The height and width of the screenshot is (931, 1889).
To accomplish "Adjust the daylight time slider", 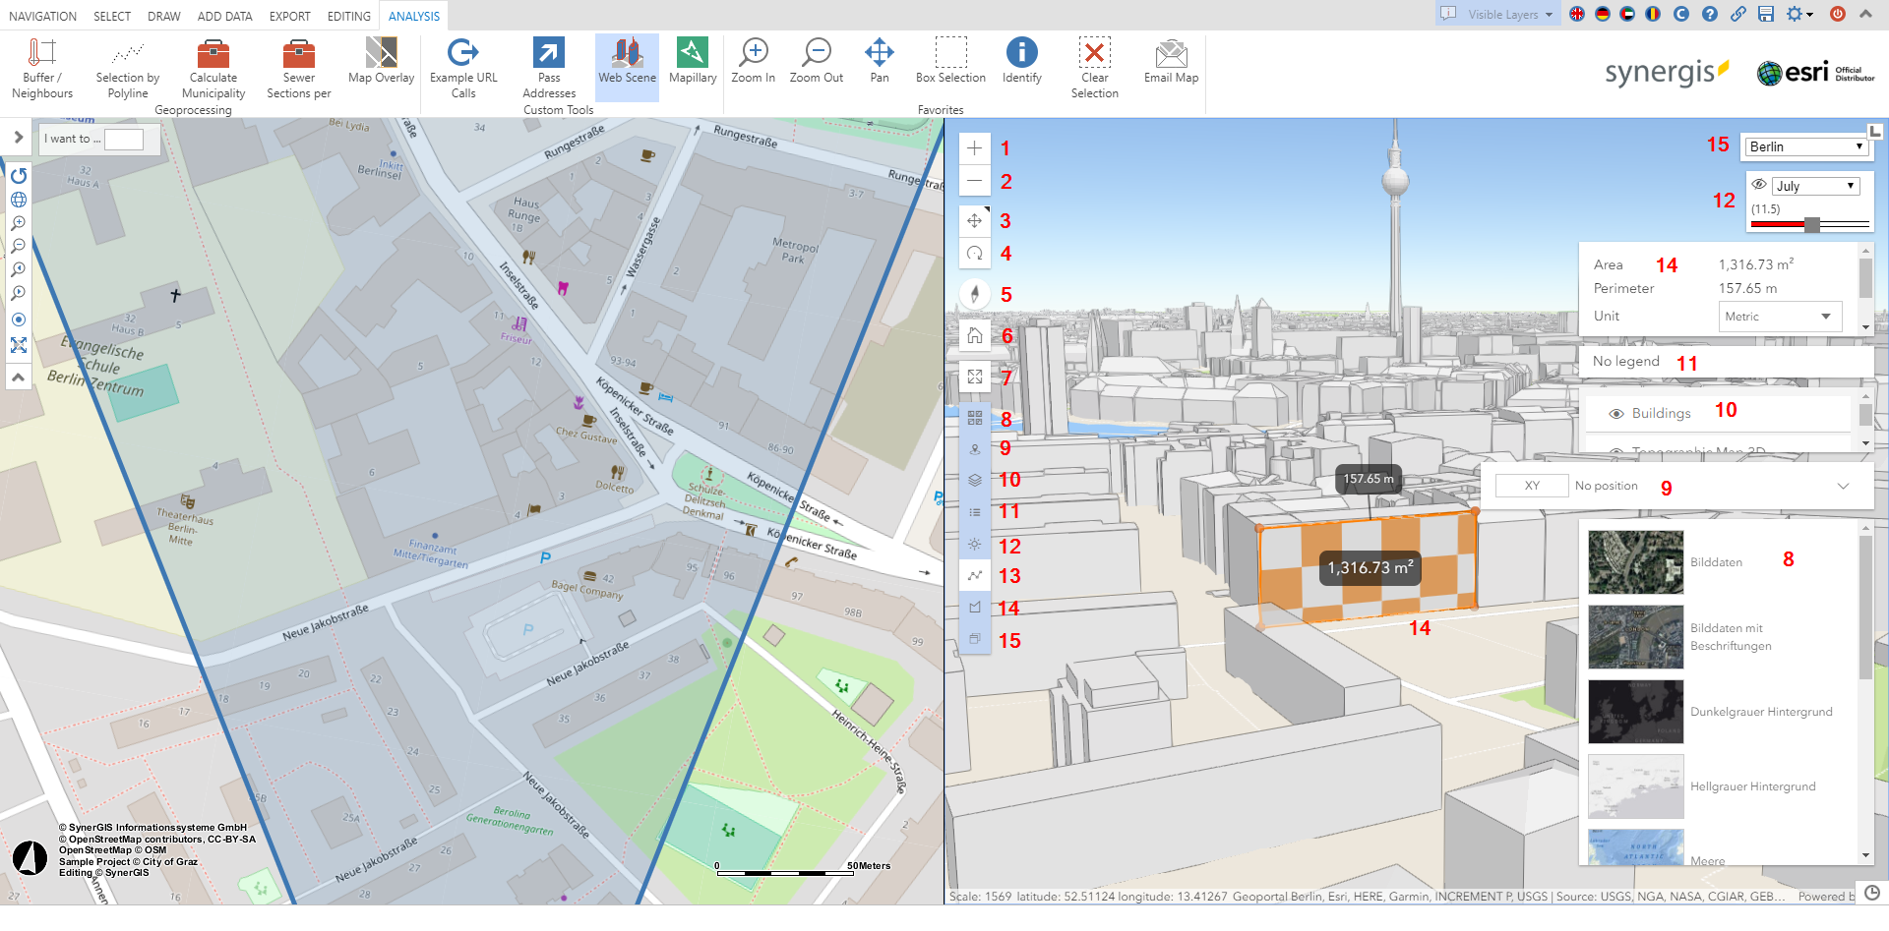I will coord(1812,224).
